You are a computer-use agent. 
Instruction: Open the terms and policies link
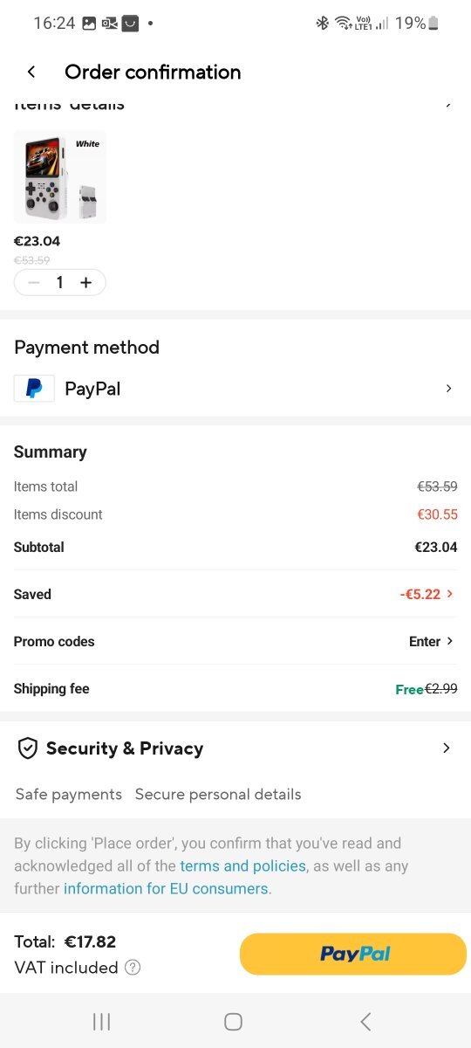(x=242, y=866)
